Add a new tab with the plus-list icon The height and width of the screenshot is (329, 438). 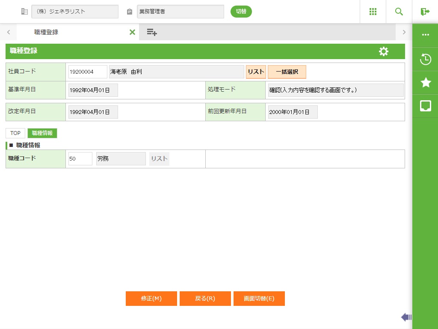tap(152, 32)
